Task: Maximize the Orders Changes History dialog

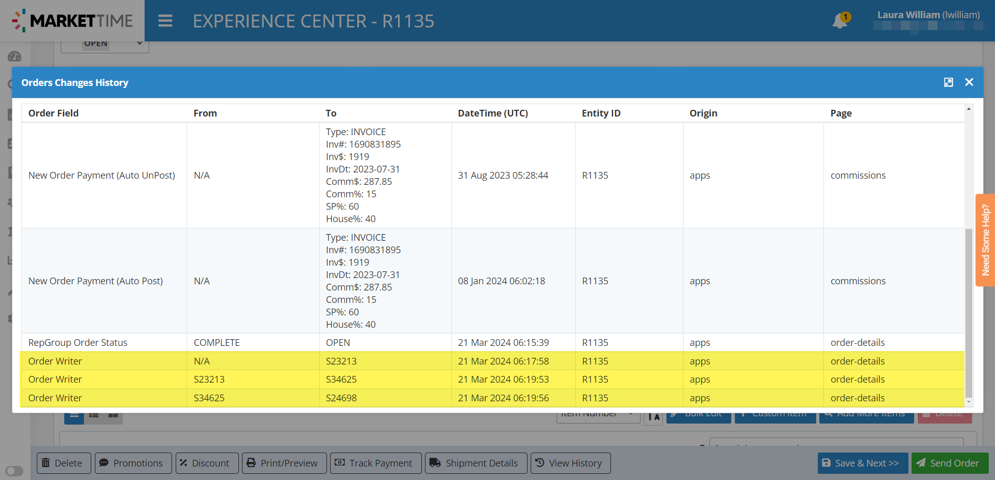Action: (x=948, y=82)
